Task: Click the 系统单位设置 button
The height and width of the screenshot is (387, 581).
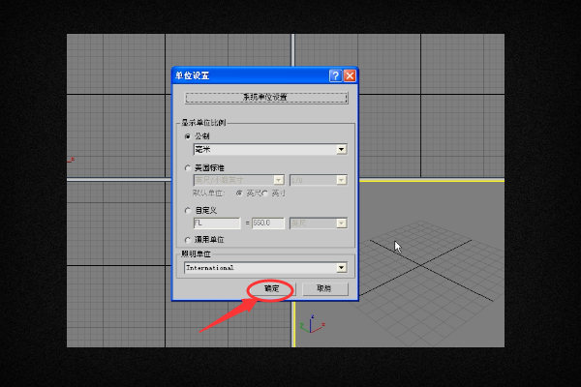Action: (x=266, y=98)
